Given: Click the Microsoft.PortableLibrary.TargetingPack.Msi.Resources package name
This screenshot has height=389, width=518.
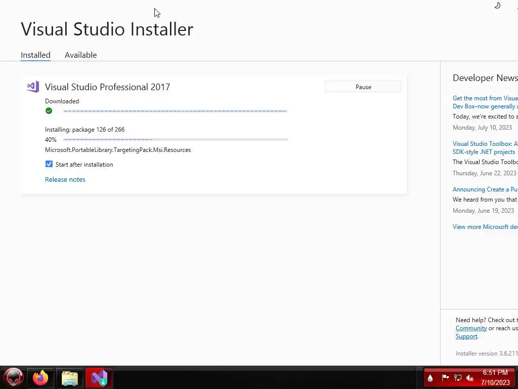Looking at the screenshot, I should pos(118,150).
